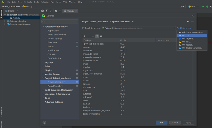
Task: Hide Project panel with minus icon
Action: tap(60, 11)
